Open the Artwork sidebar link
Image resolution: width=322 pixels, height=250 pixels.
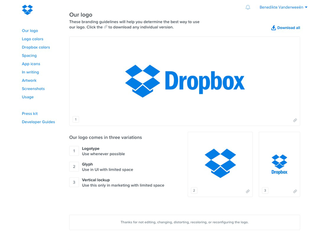tap(29, 81)
